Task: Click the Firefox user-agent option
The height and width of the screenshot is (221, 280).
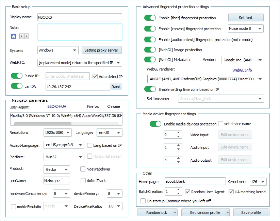Action: (x=93, y=106)
